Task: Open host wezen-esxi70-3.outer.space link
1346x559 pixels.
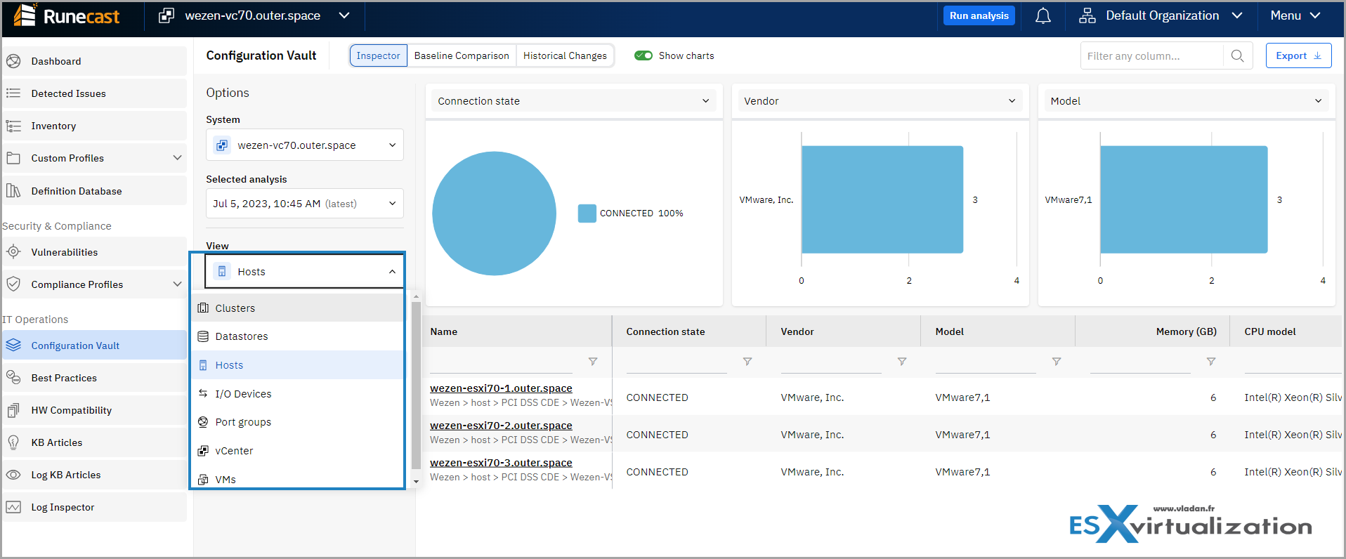Action: [501, 463]
